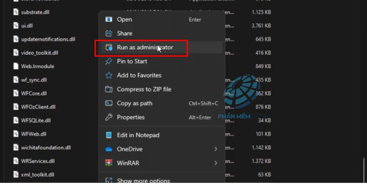Click the WinRAR books icon
The height and width of the screenshot is (184, 367).
click(109, 163)
